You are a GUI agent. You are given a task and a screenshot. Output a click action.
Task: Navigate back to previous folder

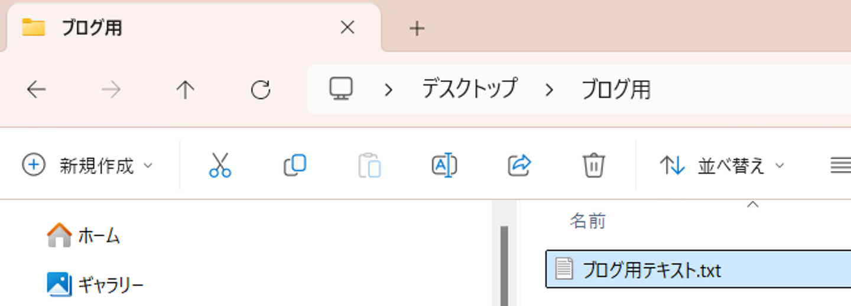37,90
